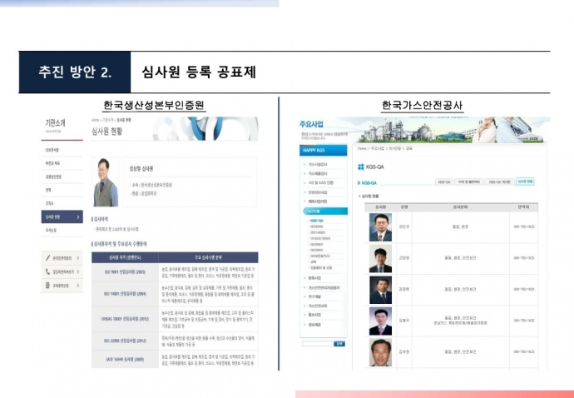Screen dimensions: 574x398
Task: Click 심사원 자격 (발행연도) table header
Action: [125, 257]
